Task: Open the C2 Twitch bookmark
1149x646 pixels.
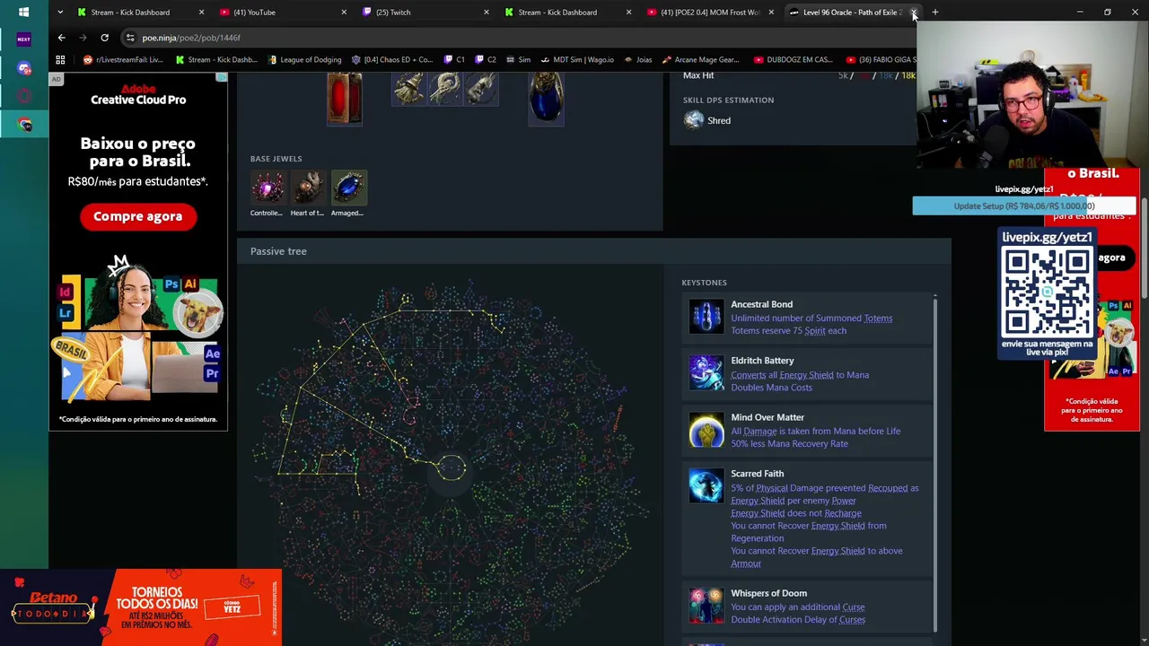Action: coord(486,60)
